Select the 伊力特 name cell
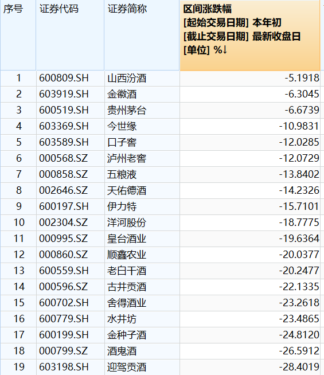The height and width of the screenshot is (375, 324). [142, 206]
